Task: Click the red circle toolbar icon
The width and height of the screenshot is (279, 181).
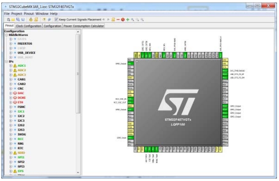Action: 122,19
